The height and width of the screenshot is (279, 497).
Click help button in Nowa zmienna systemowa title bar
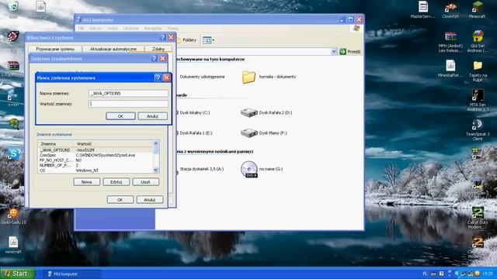(x=158, y=77)
